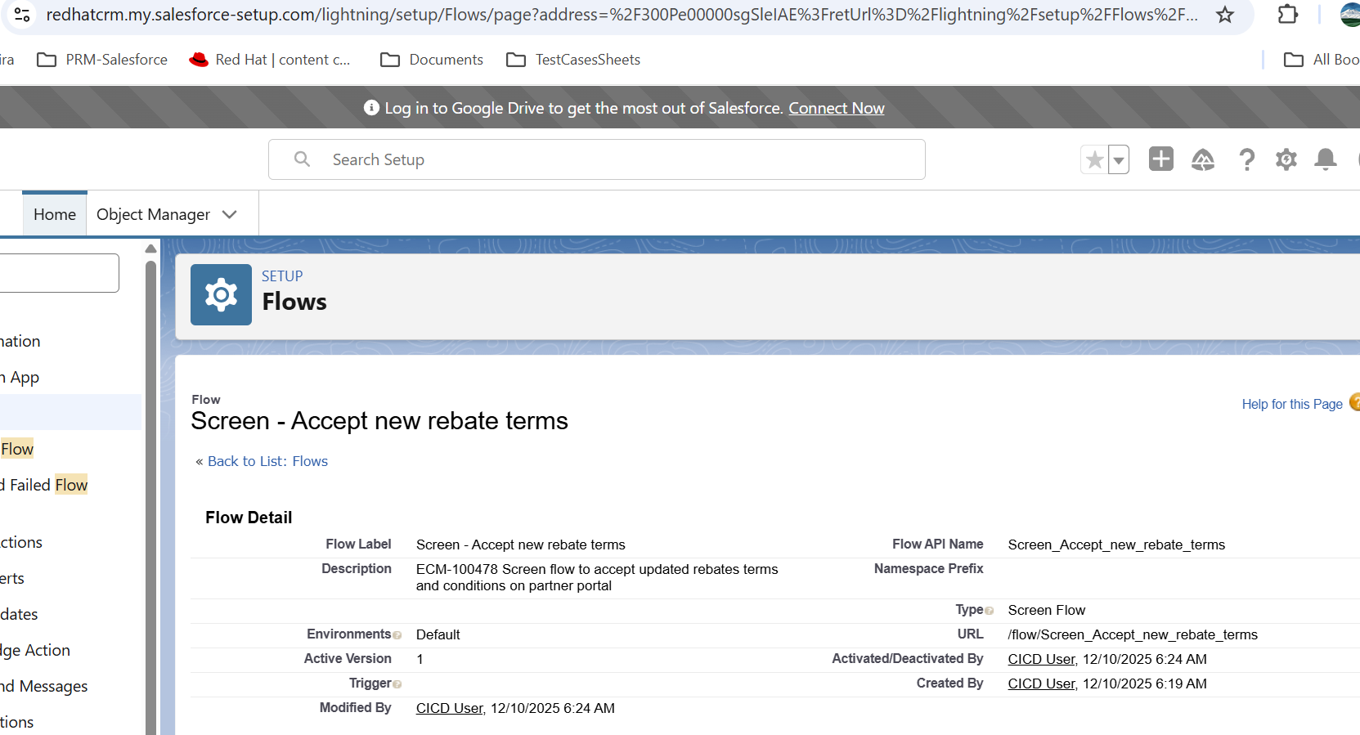The width and height of the screenshot is (1360, 735).
Task: Open the All Bookmarks folder
Action: tap(1322, 60)
